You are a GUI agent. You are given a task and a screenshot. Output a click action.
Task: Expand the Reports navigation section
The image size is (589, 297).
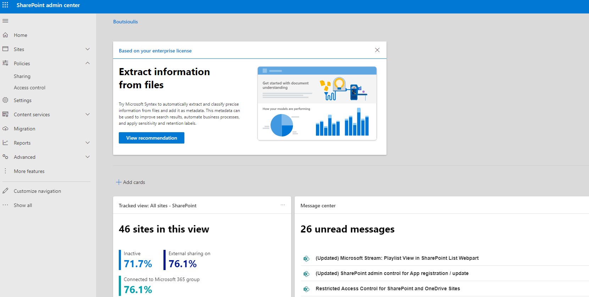pos(88,143)
